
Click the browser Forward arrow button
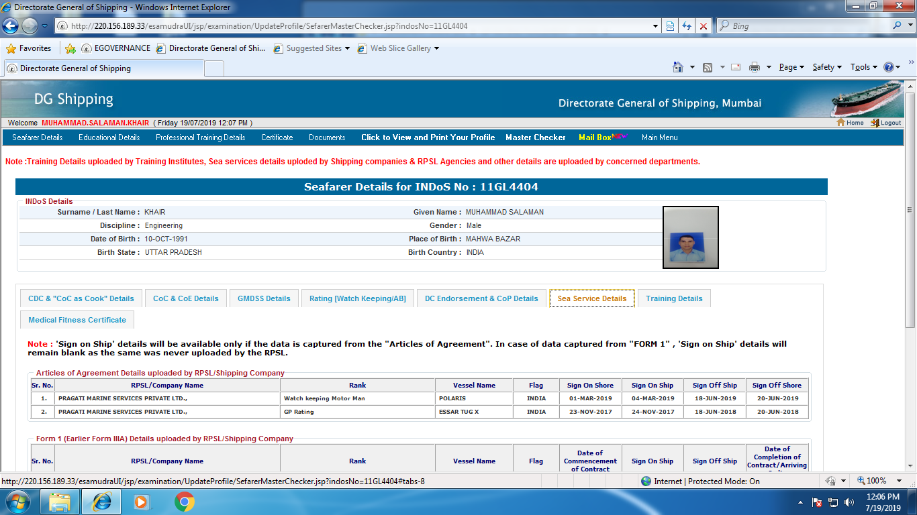point(30,26)
